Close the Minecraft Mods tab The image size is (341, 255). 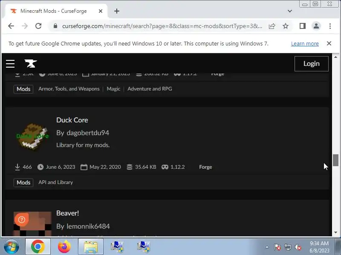point(101,11)
